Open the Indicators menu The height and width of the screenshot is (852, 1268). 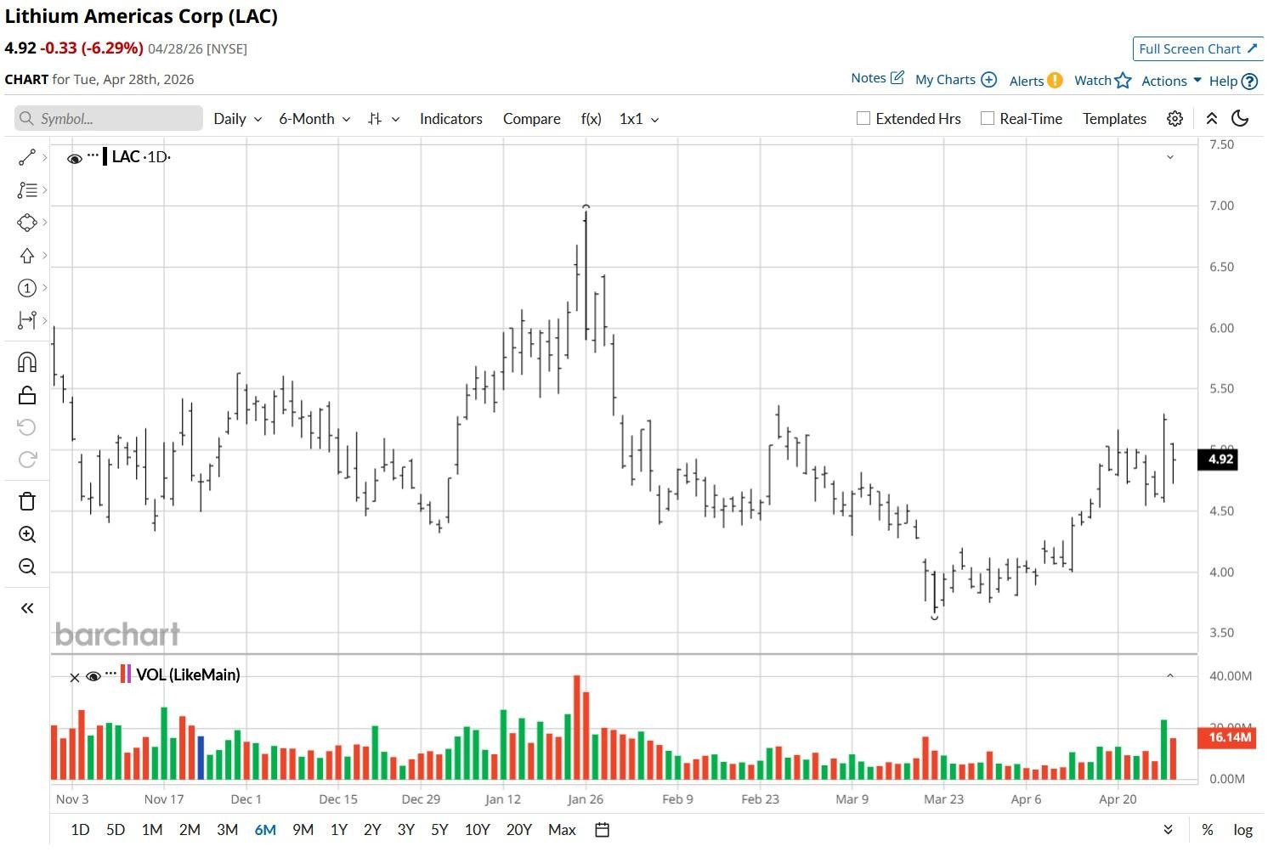click(x=450, y=119)
